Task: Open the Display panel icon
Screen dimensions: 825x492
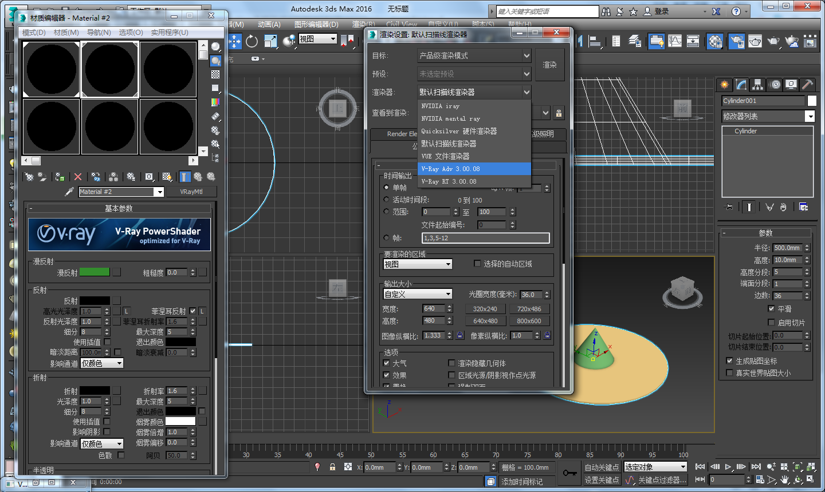Action: [x=791, y=85]
